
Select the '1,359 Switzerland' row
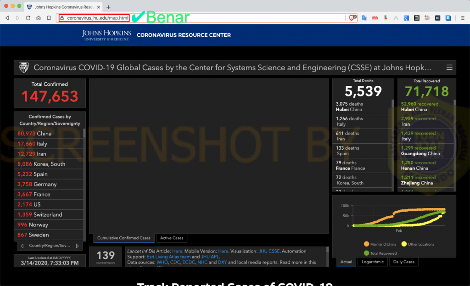(49, 215)
